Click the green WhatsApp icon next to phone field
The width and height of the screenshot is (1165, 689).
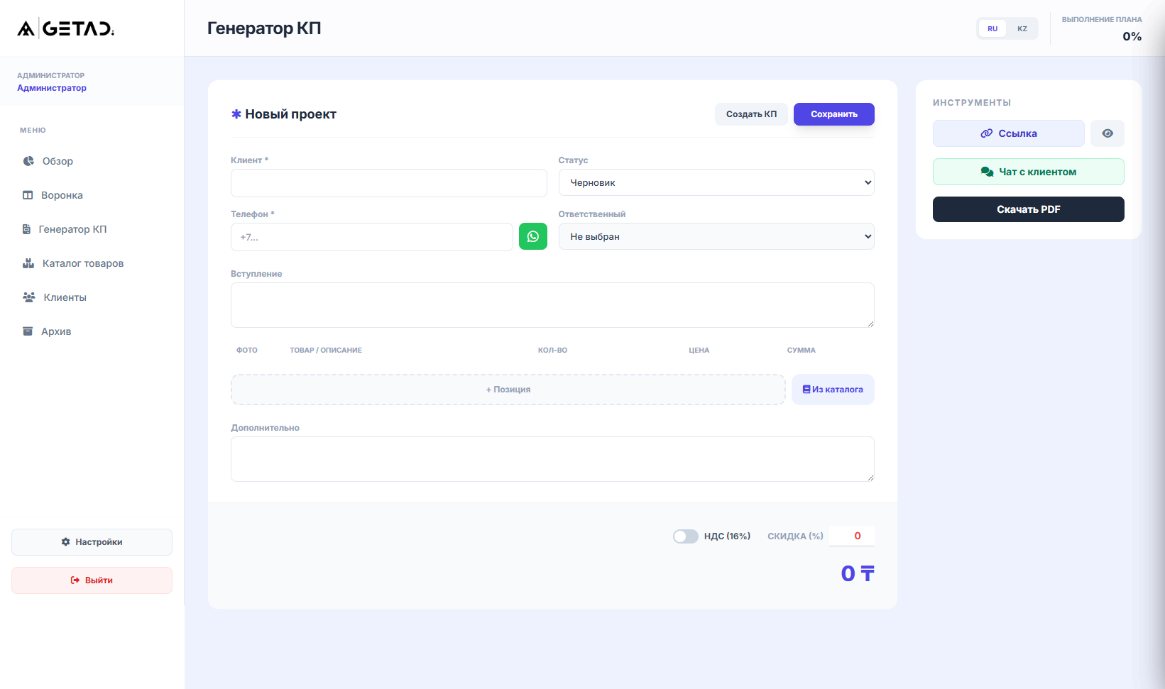click(532, 236)
